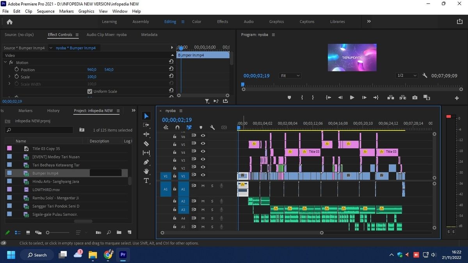Reset Motion effect parameter
This screenshot has width=468, height=263.
point(171,62)
